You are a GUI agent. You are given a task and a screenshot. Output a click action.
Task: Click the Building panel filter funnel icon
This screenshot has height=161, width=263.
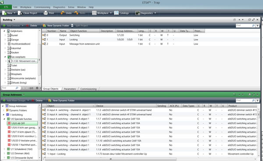coord(257,26)
